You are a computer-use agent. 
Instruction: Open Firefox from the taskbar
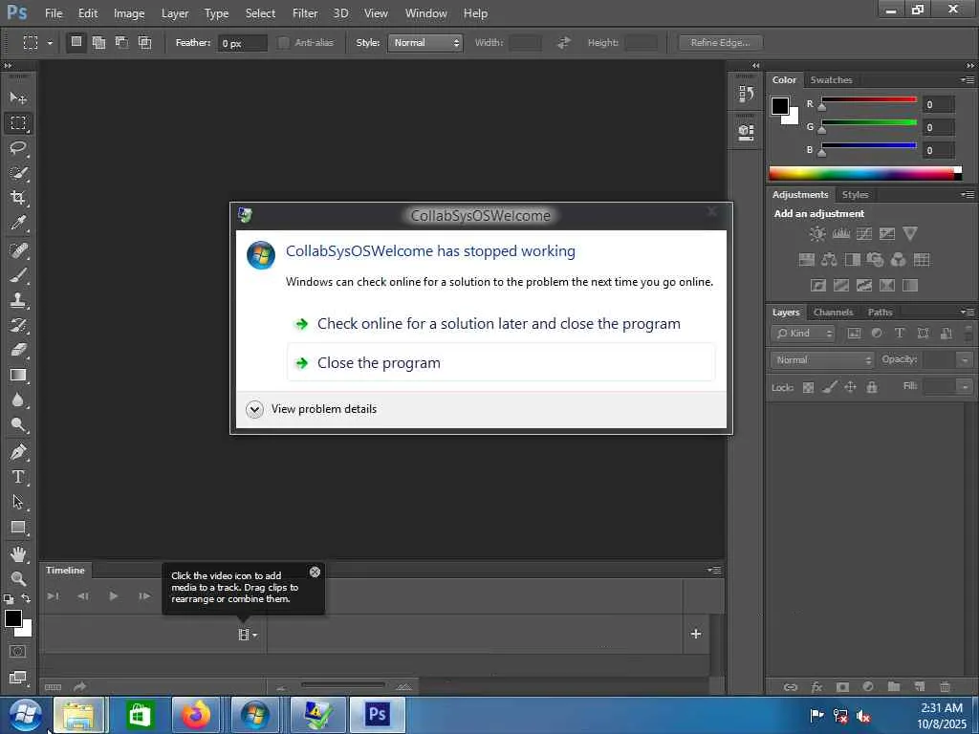point(196,715)
